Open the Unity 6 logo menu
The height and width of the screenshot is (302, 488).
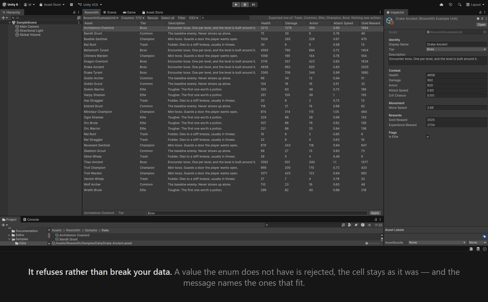click(11, 4)
